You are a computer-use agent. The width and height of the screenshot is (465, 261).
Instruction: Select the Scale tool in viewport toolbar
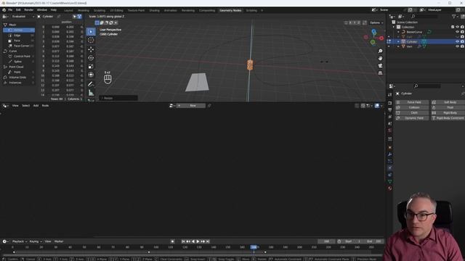pyautogui.click(x=91, y=66)
